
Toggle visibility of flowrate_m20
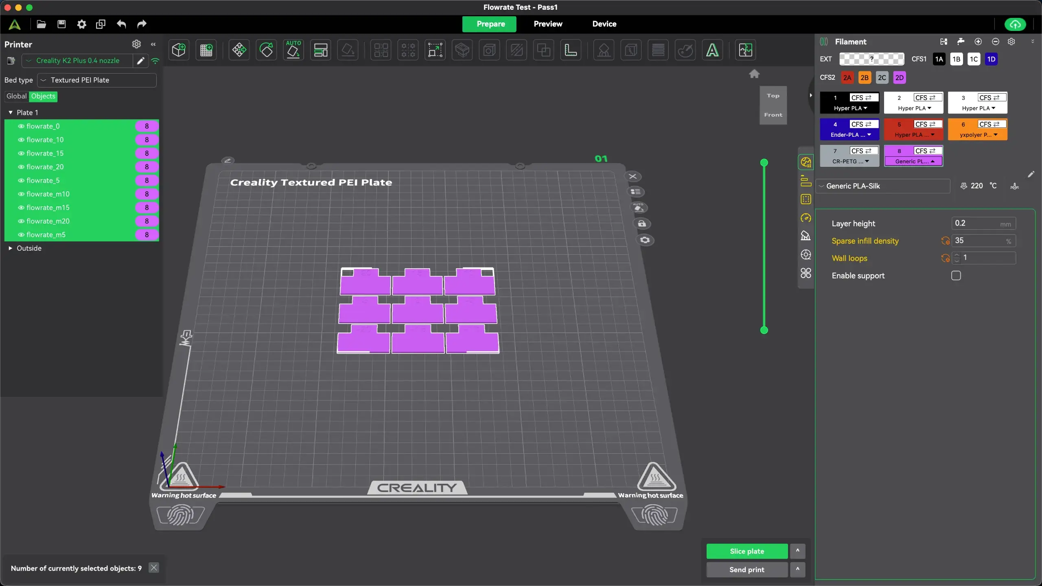tap(21, 221)
